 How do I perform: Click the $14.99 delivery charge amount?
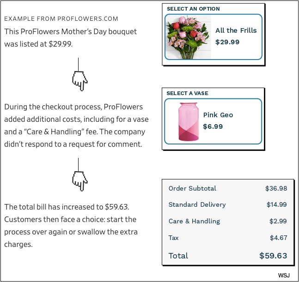[x=277, y=204]
